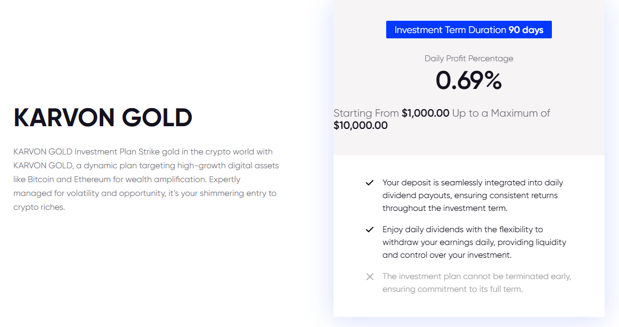Click the Investment Term Duration 90 days badge
The image size is (619, 327).
(469, 30)
